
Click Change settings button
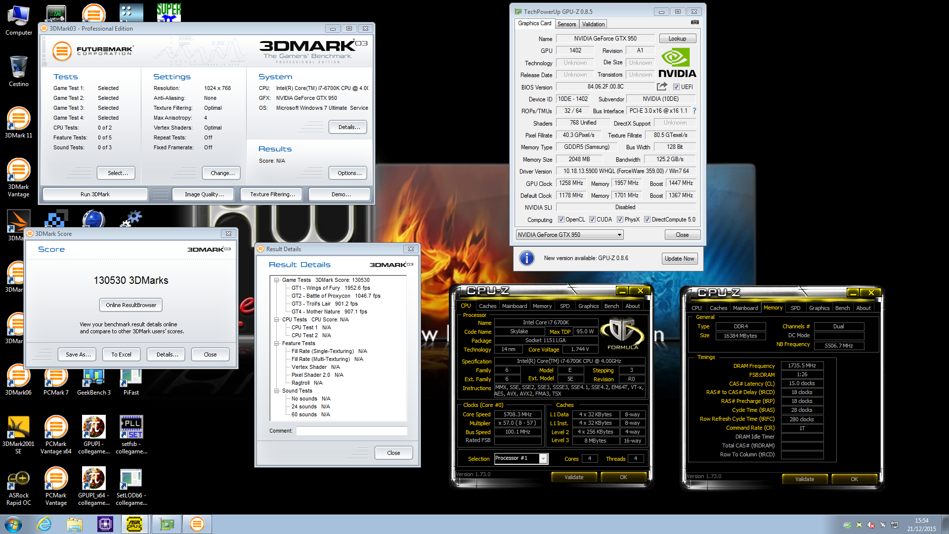pos(222,173)
